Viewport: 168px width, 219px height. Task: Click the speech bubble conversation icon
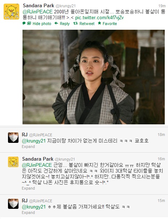click(x=24, y=23)
